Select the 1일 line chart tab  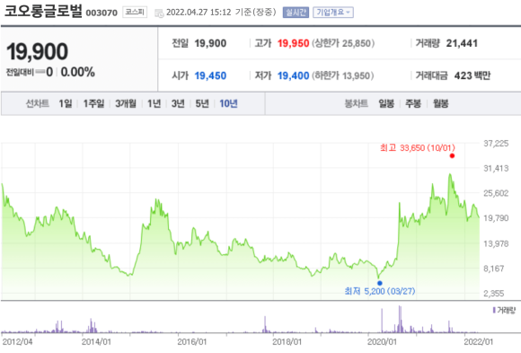coord(66,103)
